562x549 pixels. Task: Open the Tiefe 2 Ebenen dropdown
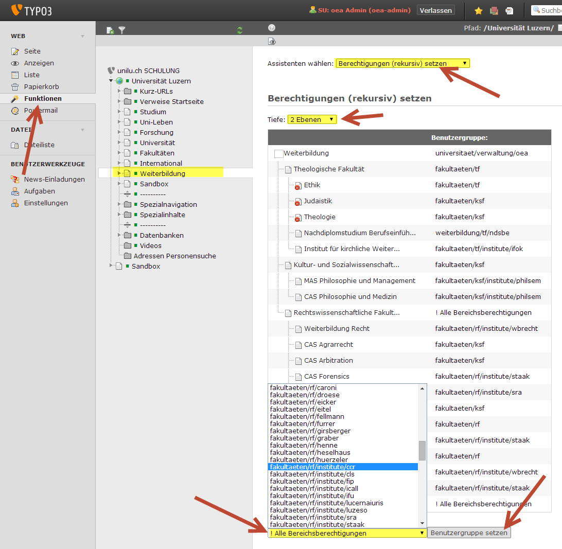pyautogui.click(x=312, y=119)
